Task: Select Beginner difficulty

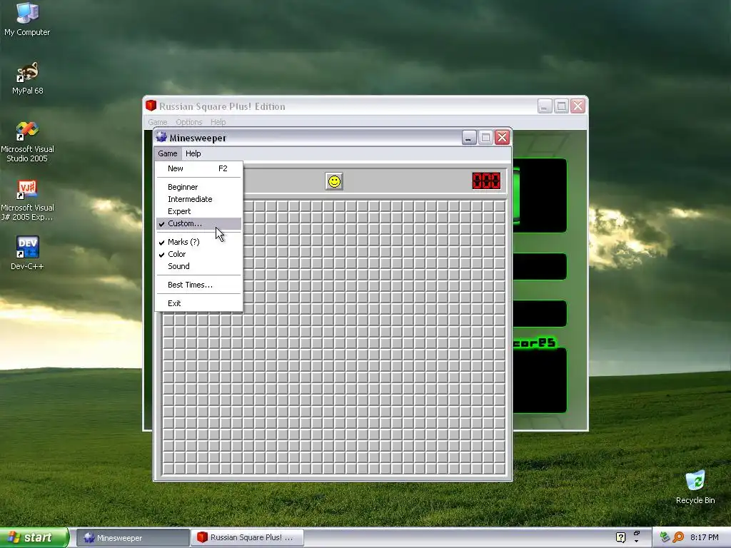Action: click(x=198, y=187)
